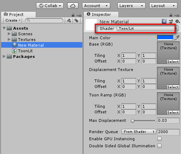The image size is (181, 154).
Task: Click Displacement Texture Tiling Y field
Action: click(x=149, y=81)
